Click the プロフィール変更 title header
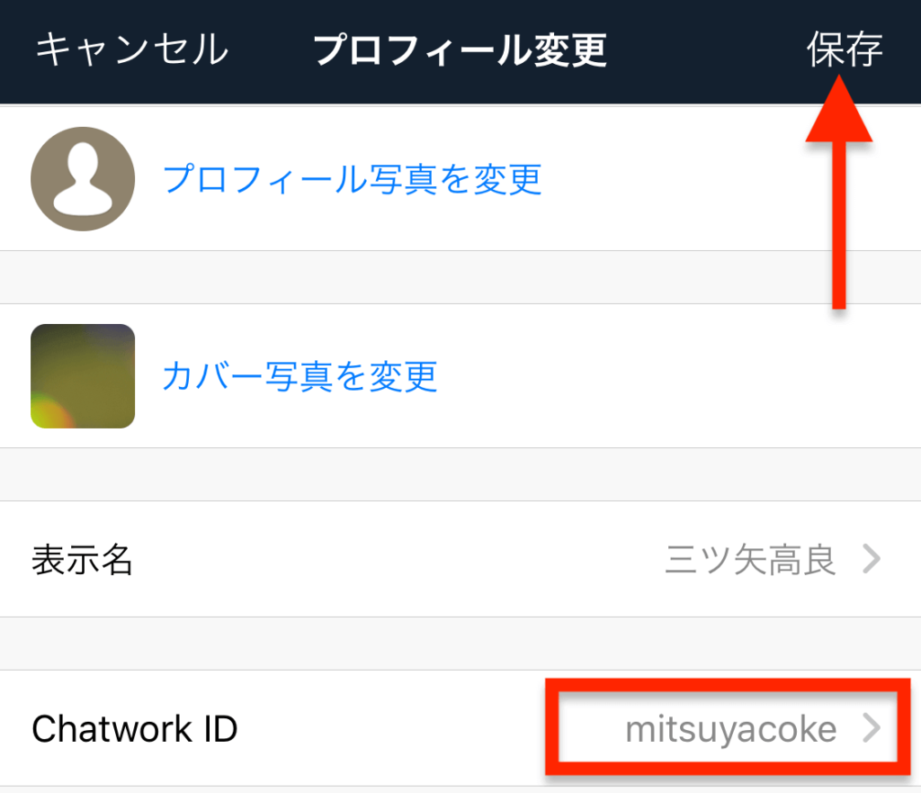Viewport: 921px width, 793px height. click(x=460, y=50)
